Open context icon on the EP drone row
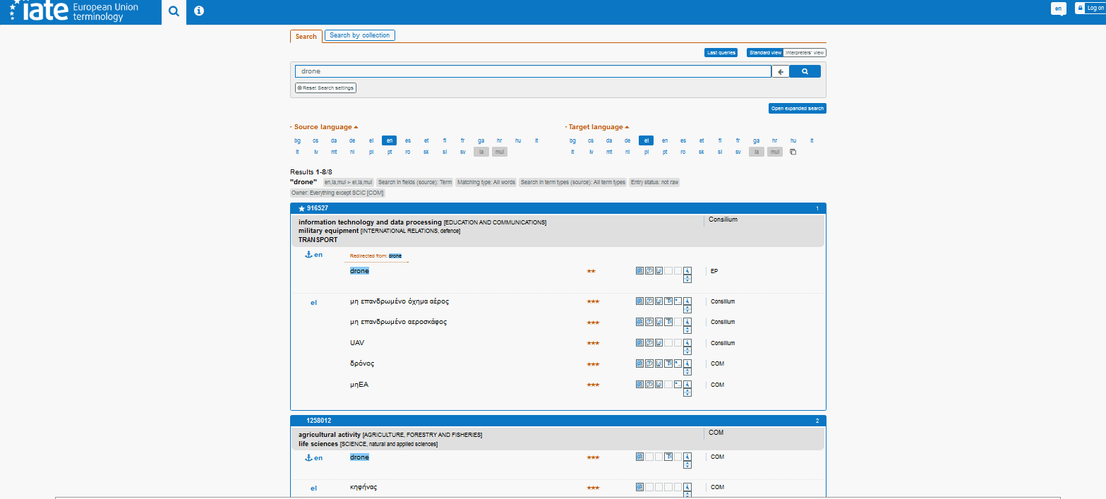1106x499 pixels. tap(659, 270)
